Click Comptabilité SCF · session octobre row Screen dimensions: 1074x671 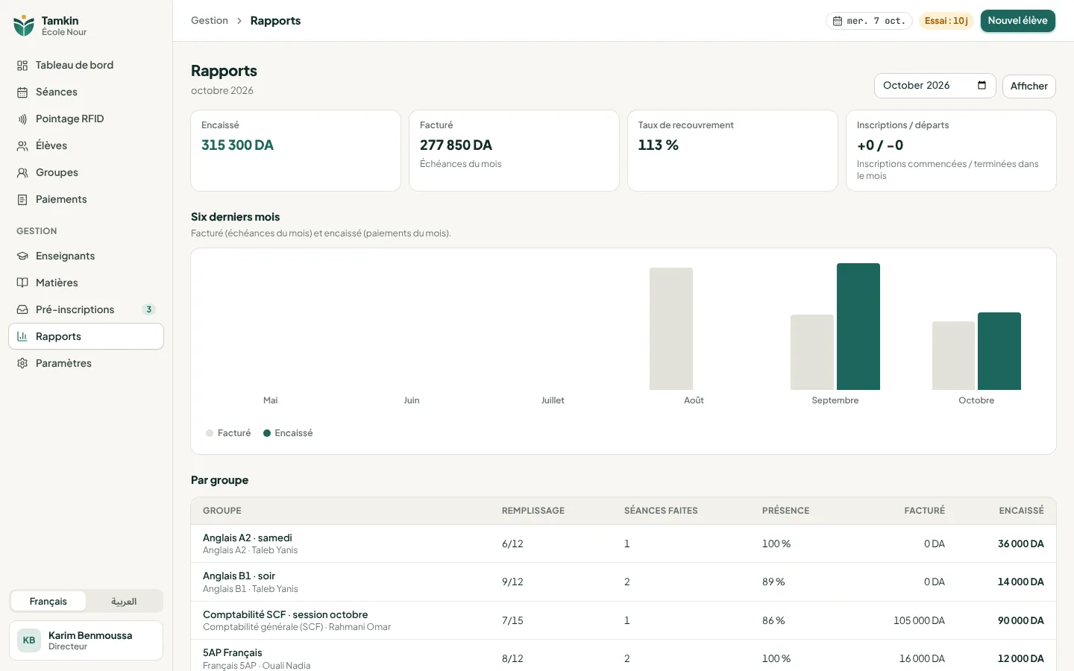coord(624,621)
